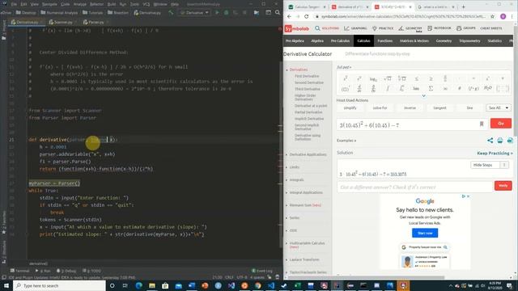Viewport: 518px width, 291px height.
Task: Open the Refactor menu in the IDE
Action: (x=97, y=4)
